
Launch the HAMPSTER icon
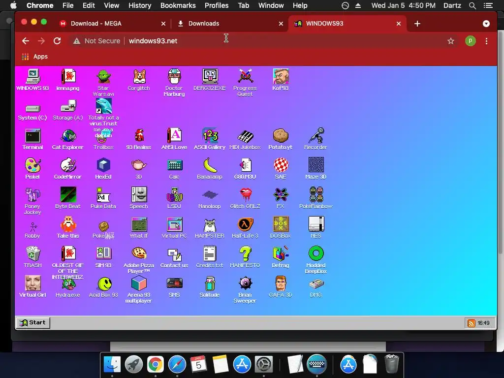pos(210,228)
